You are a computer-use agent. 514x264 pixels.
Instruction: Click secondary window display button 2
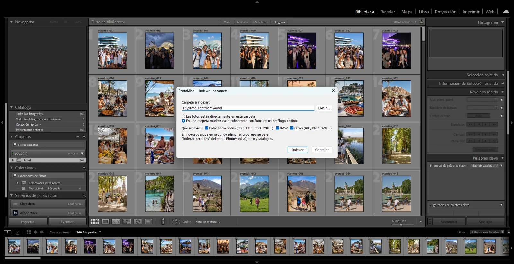18,232
